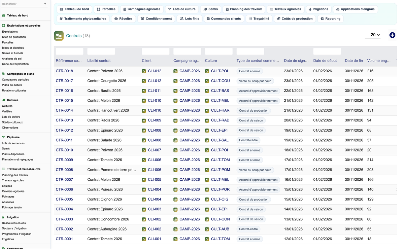Image resolution: width=404 pixels, height=250 pixels.
Task: Click the client icon beside CLI-012 in row CTR-0018
Action: 144,71
